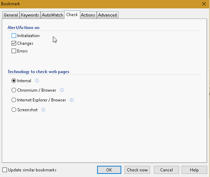Enable the Errors checkbox
This screenshot has width=210, height=177.
pos(14,51)
